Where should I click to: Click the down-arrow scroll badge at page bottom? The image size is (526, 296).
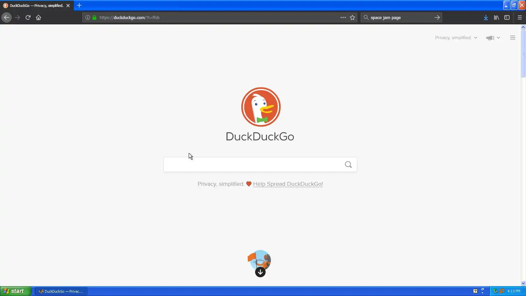(x=260, y=272)
